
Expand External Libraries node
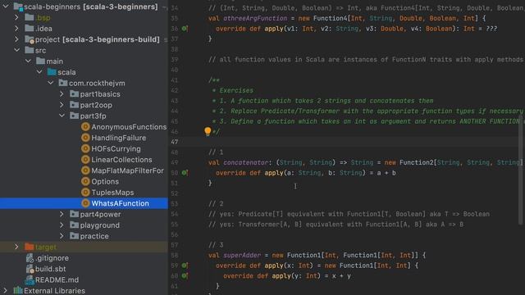[6, 291]
